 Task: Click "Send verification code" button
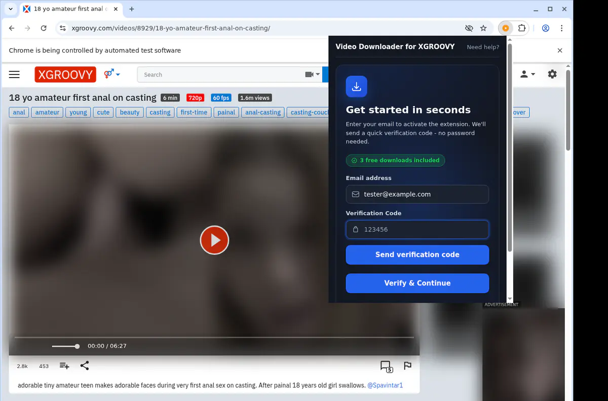point(417,254)
